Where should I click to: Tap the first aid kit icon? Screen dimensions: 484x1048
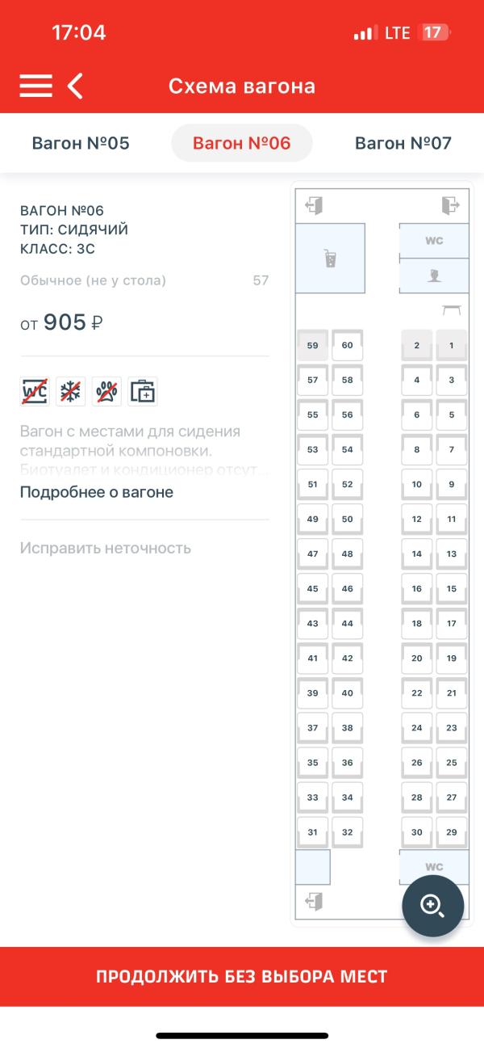[x=143, y=391]
